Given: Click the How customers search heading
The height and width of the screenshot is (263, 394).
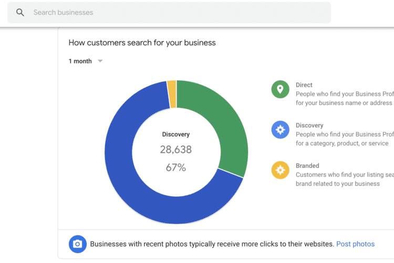Looking at the screenshot, I should [142, 43].
